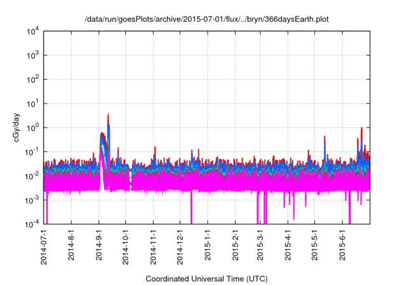Select the 2014-07-01 date tick label
Image resolution: width=408 pixels, height=285 pixels.
(44, 247)
